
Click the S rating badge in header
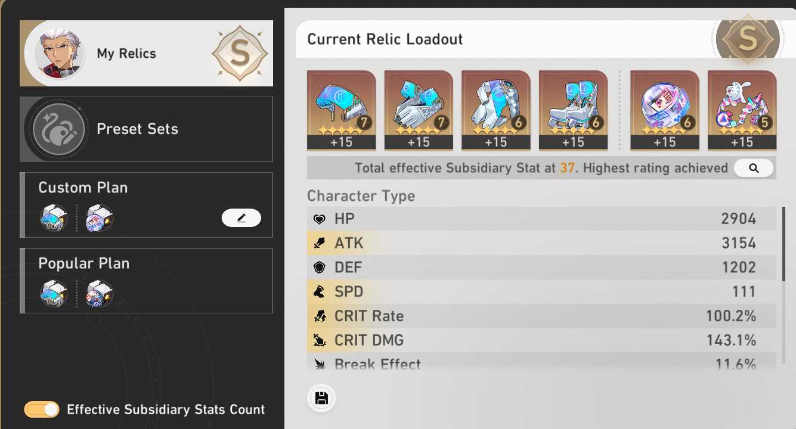point(747,39)
